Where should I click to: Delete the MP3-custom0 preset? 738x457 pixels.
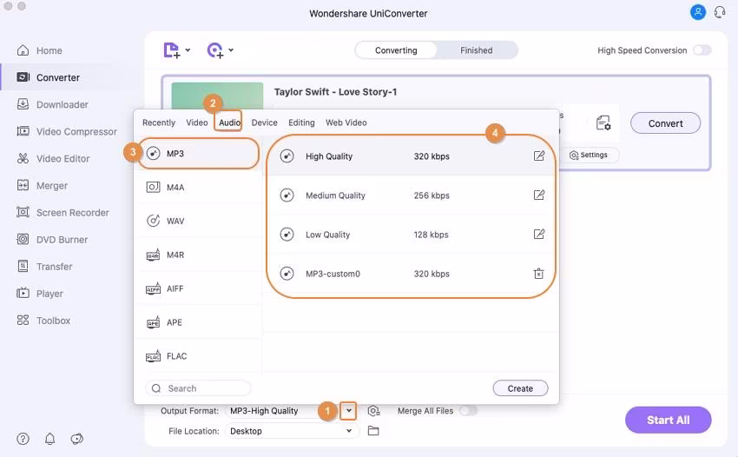539,274
